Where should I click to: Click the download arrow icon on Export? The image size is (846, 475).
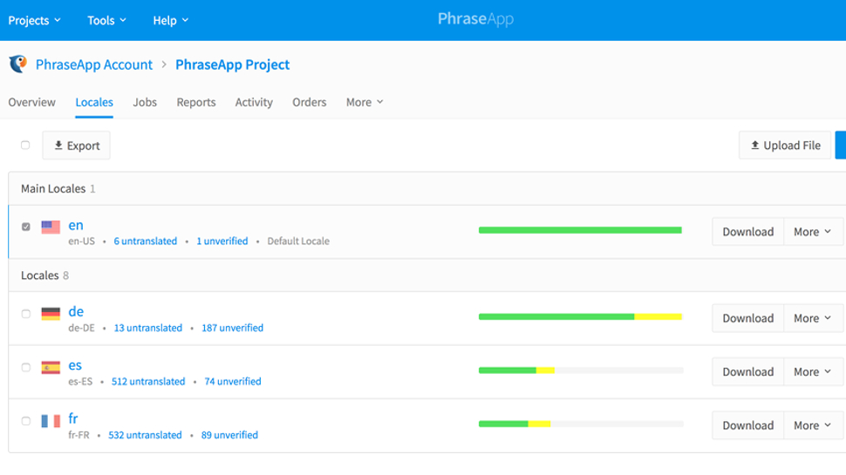click(x=58, y=145)
